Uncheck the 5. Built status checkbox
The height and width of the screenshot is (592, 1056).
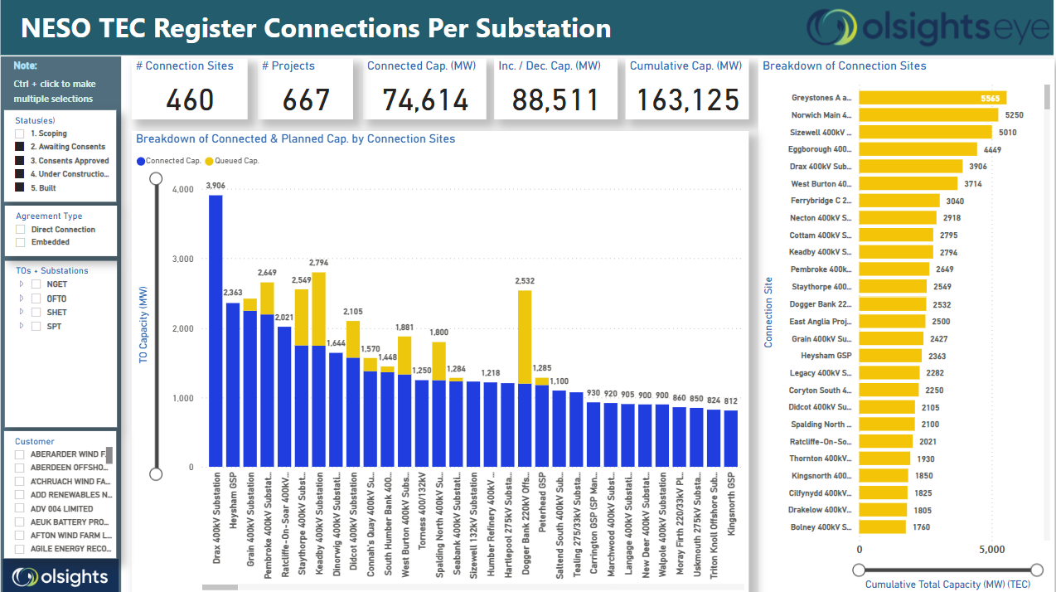19,188
